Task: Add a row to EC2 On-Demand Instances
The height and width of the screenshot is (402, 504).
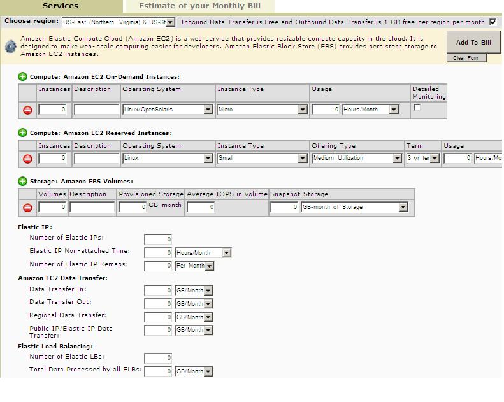Action: 22,77
